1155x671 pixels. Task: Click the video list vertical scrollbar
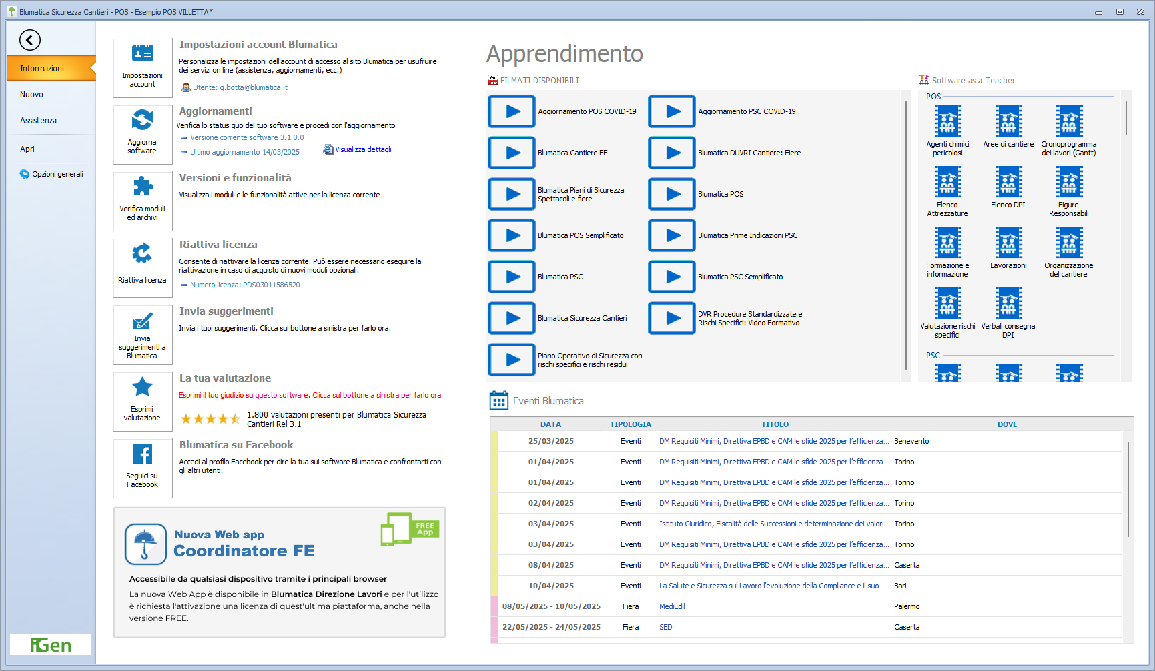906,235
